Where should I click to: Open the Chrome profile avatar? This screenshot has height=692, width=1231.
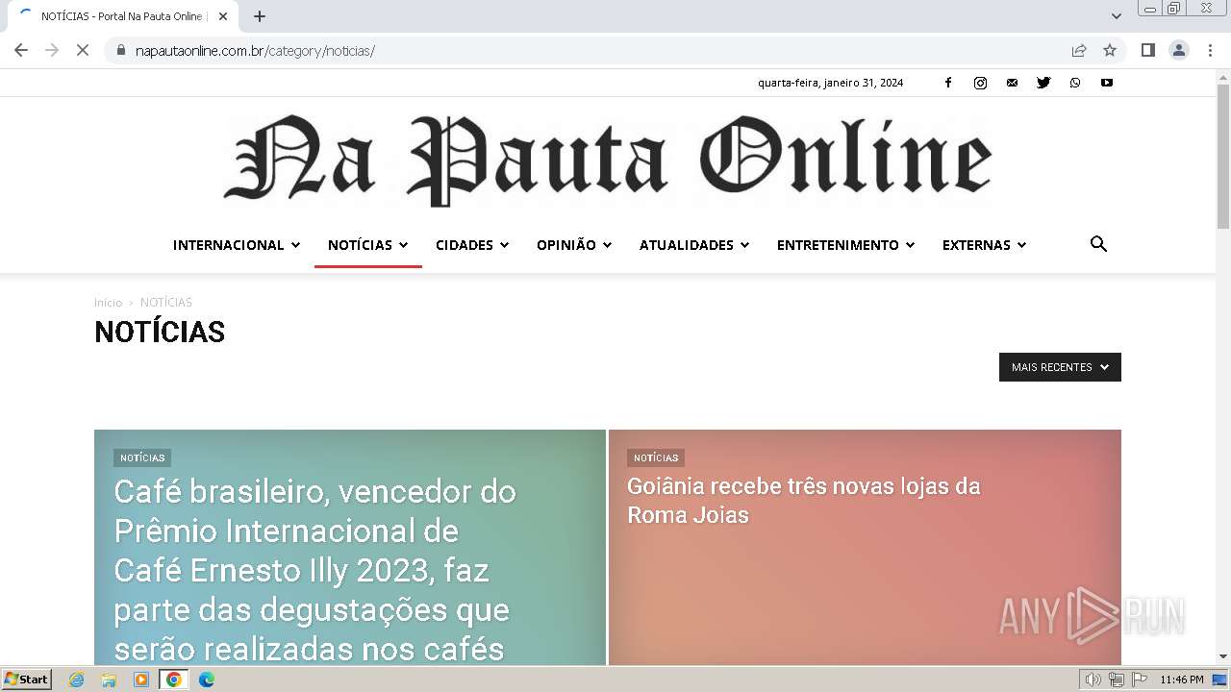click(1179, 50)
